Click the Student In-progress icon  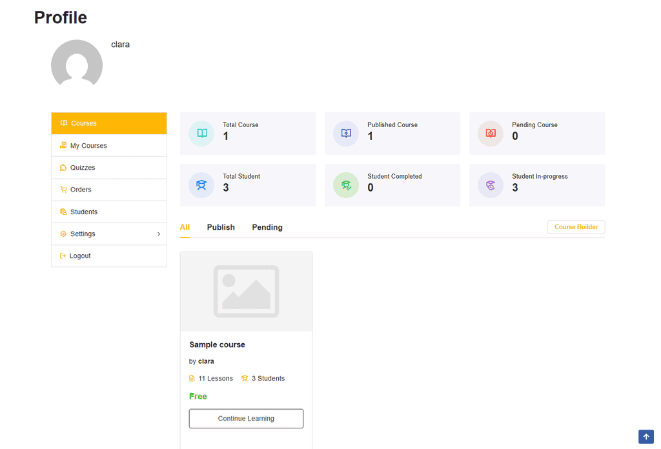[491, 185]
